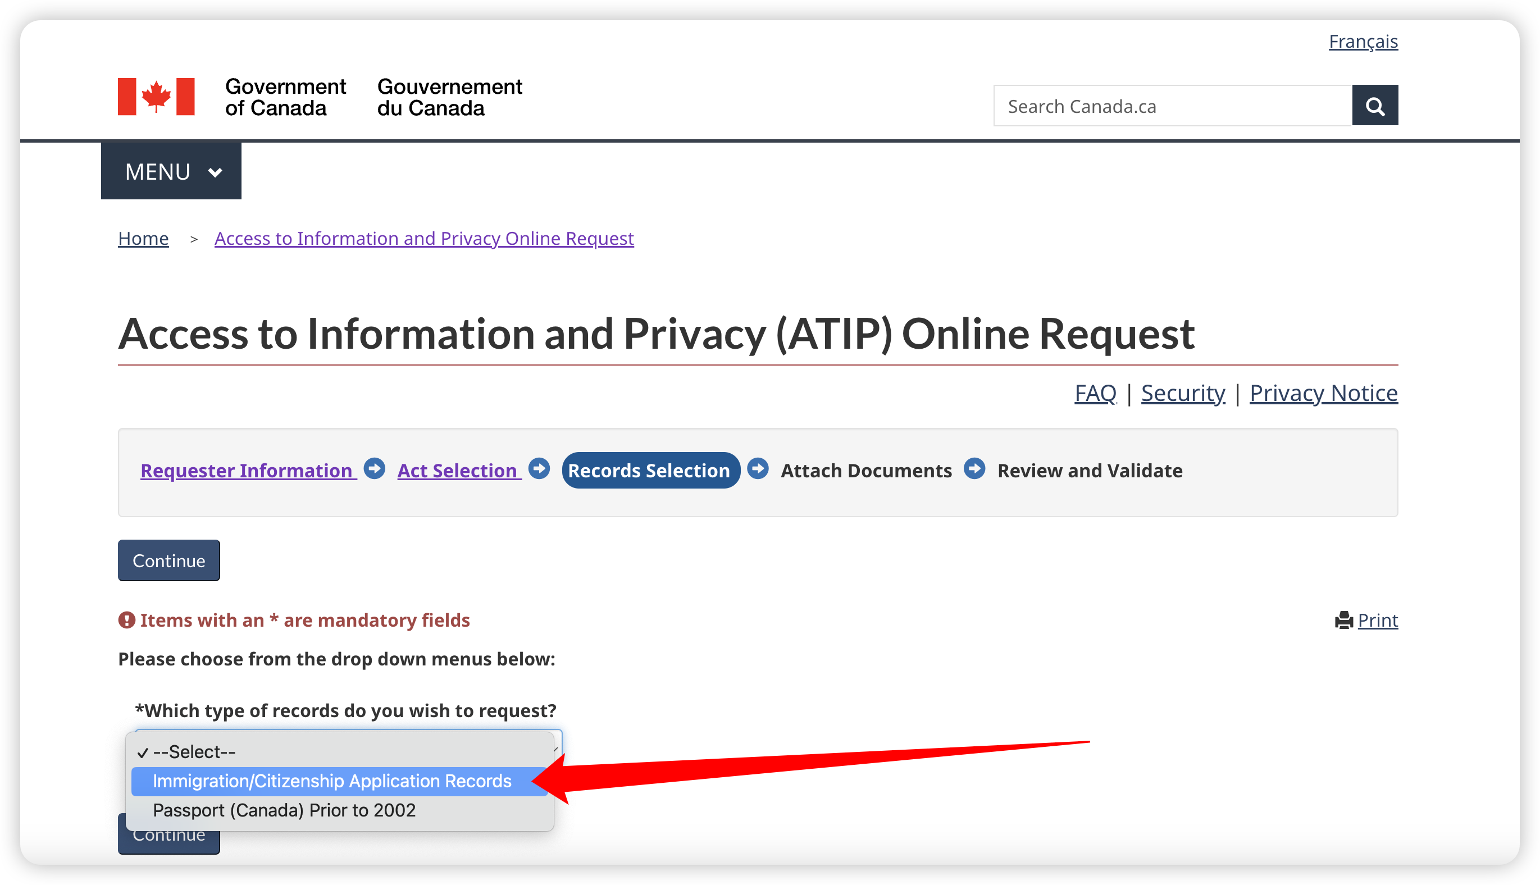Image resolution: width=1540 pixels, height=885 pixels.
Task: Click the red mandatory fields alert icon
Action: click(x=126, y=620)
